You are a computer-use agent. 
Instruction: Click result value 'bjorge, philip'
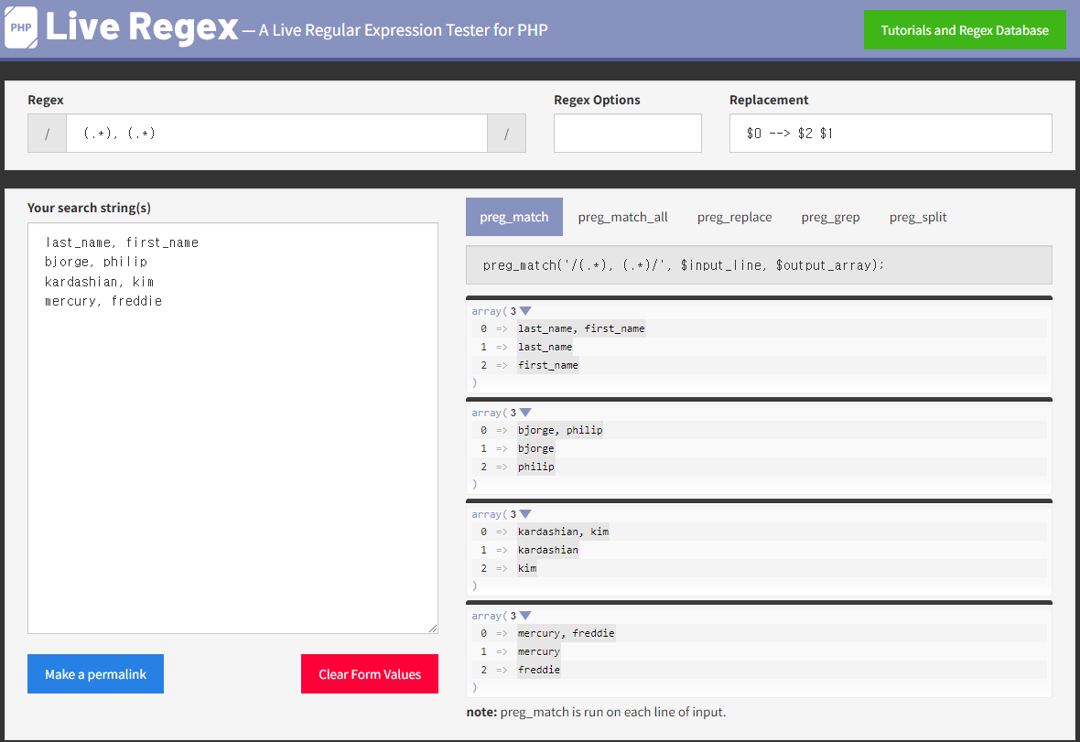(560, 429)
